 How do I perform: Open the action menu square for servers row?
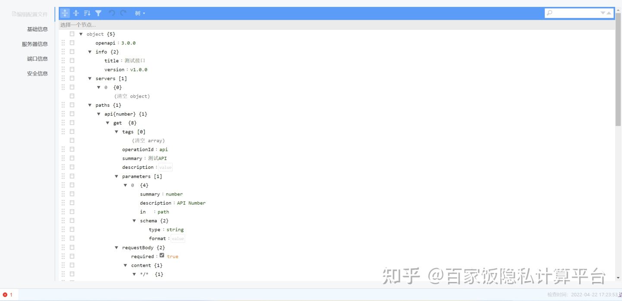(72, 78)
